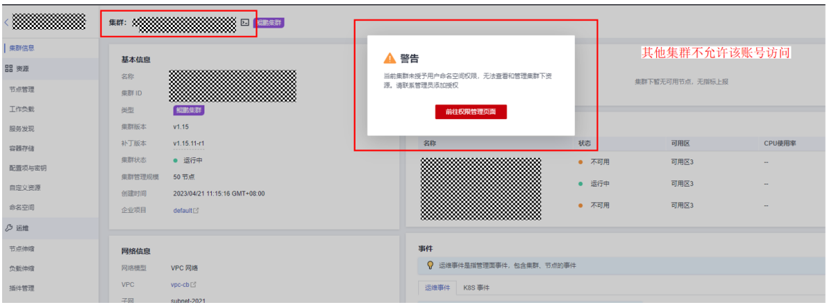Click the cluster version v1.15 value
This screenshot has height=305, width=827.
(181, 127)
